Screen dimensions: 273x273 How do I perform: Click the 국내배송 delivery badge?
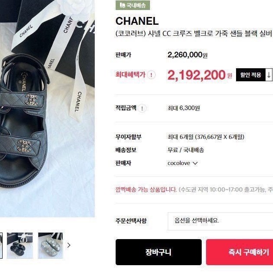coord(133,5)
